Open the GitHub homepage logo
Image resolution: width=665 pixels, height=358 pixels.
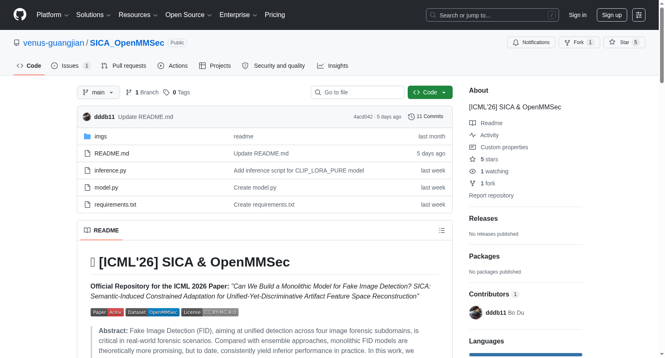click(x=20, y=15)
